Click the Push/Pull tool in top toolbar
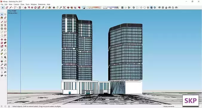This screenshot has width=202, height=108. point(25,7)
